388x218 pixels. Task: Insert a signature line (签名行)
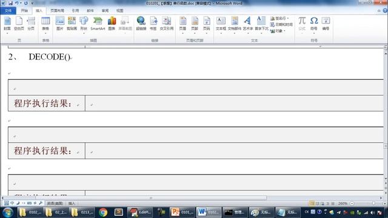pyautogui.click(x=279, y=18)
